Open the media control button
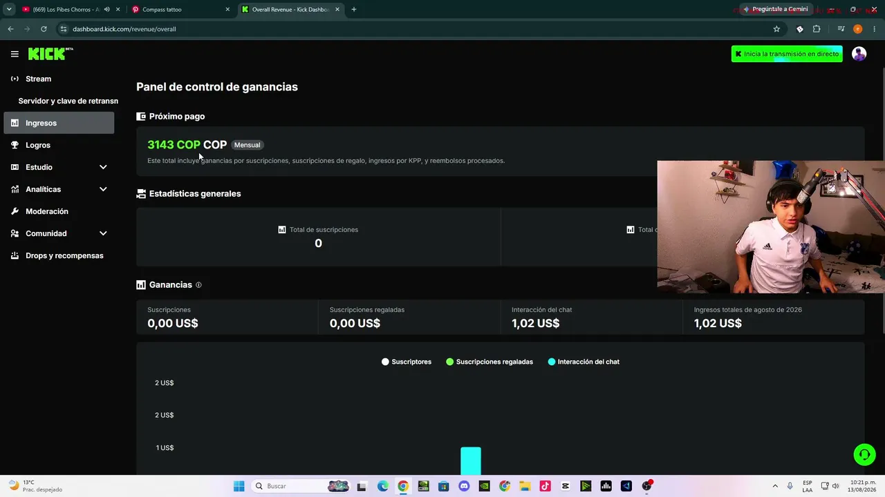The width and height of the screenshot is (885, 497). coord(841,29)
